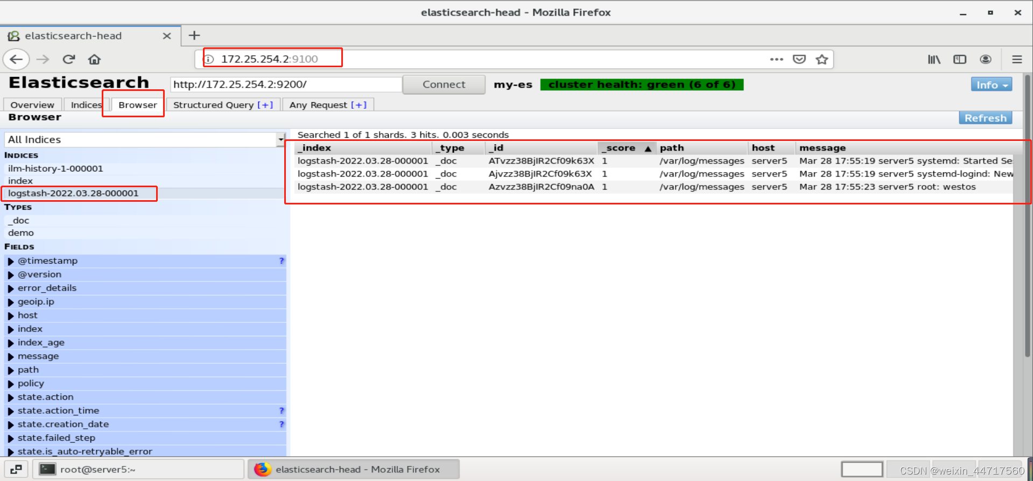
Task: Click the Firefox forward arrow
Action: [43, 59]
